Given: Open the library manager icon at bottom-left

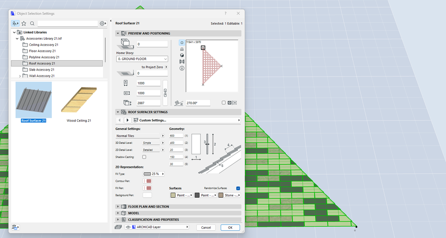Looking at the screenshot, I should pyautogui.click(x=15, y=227).
